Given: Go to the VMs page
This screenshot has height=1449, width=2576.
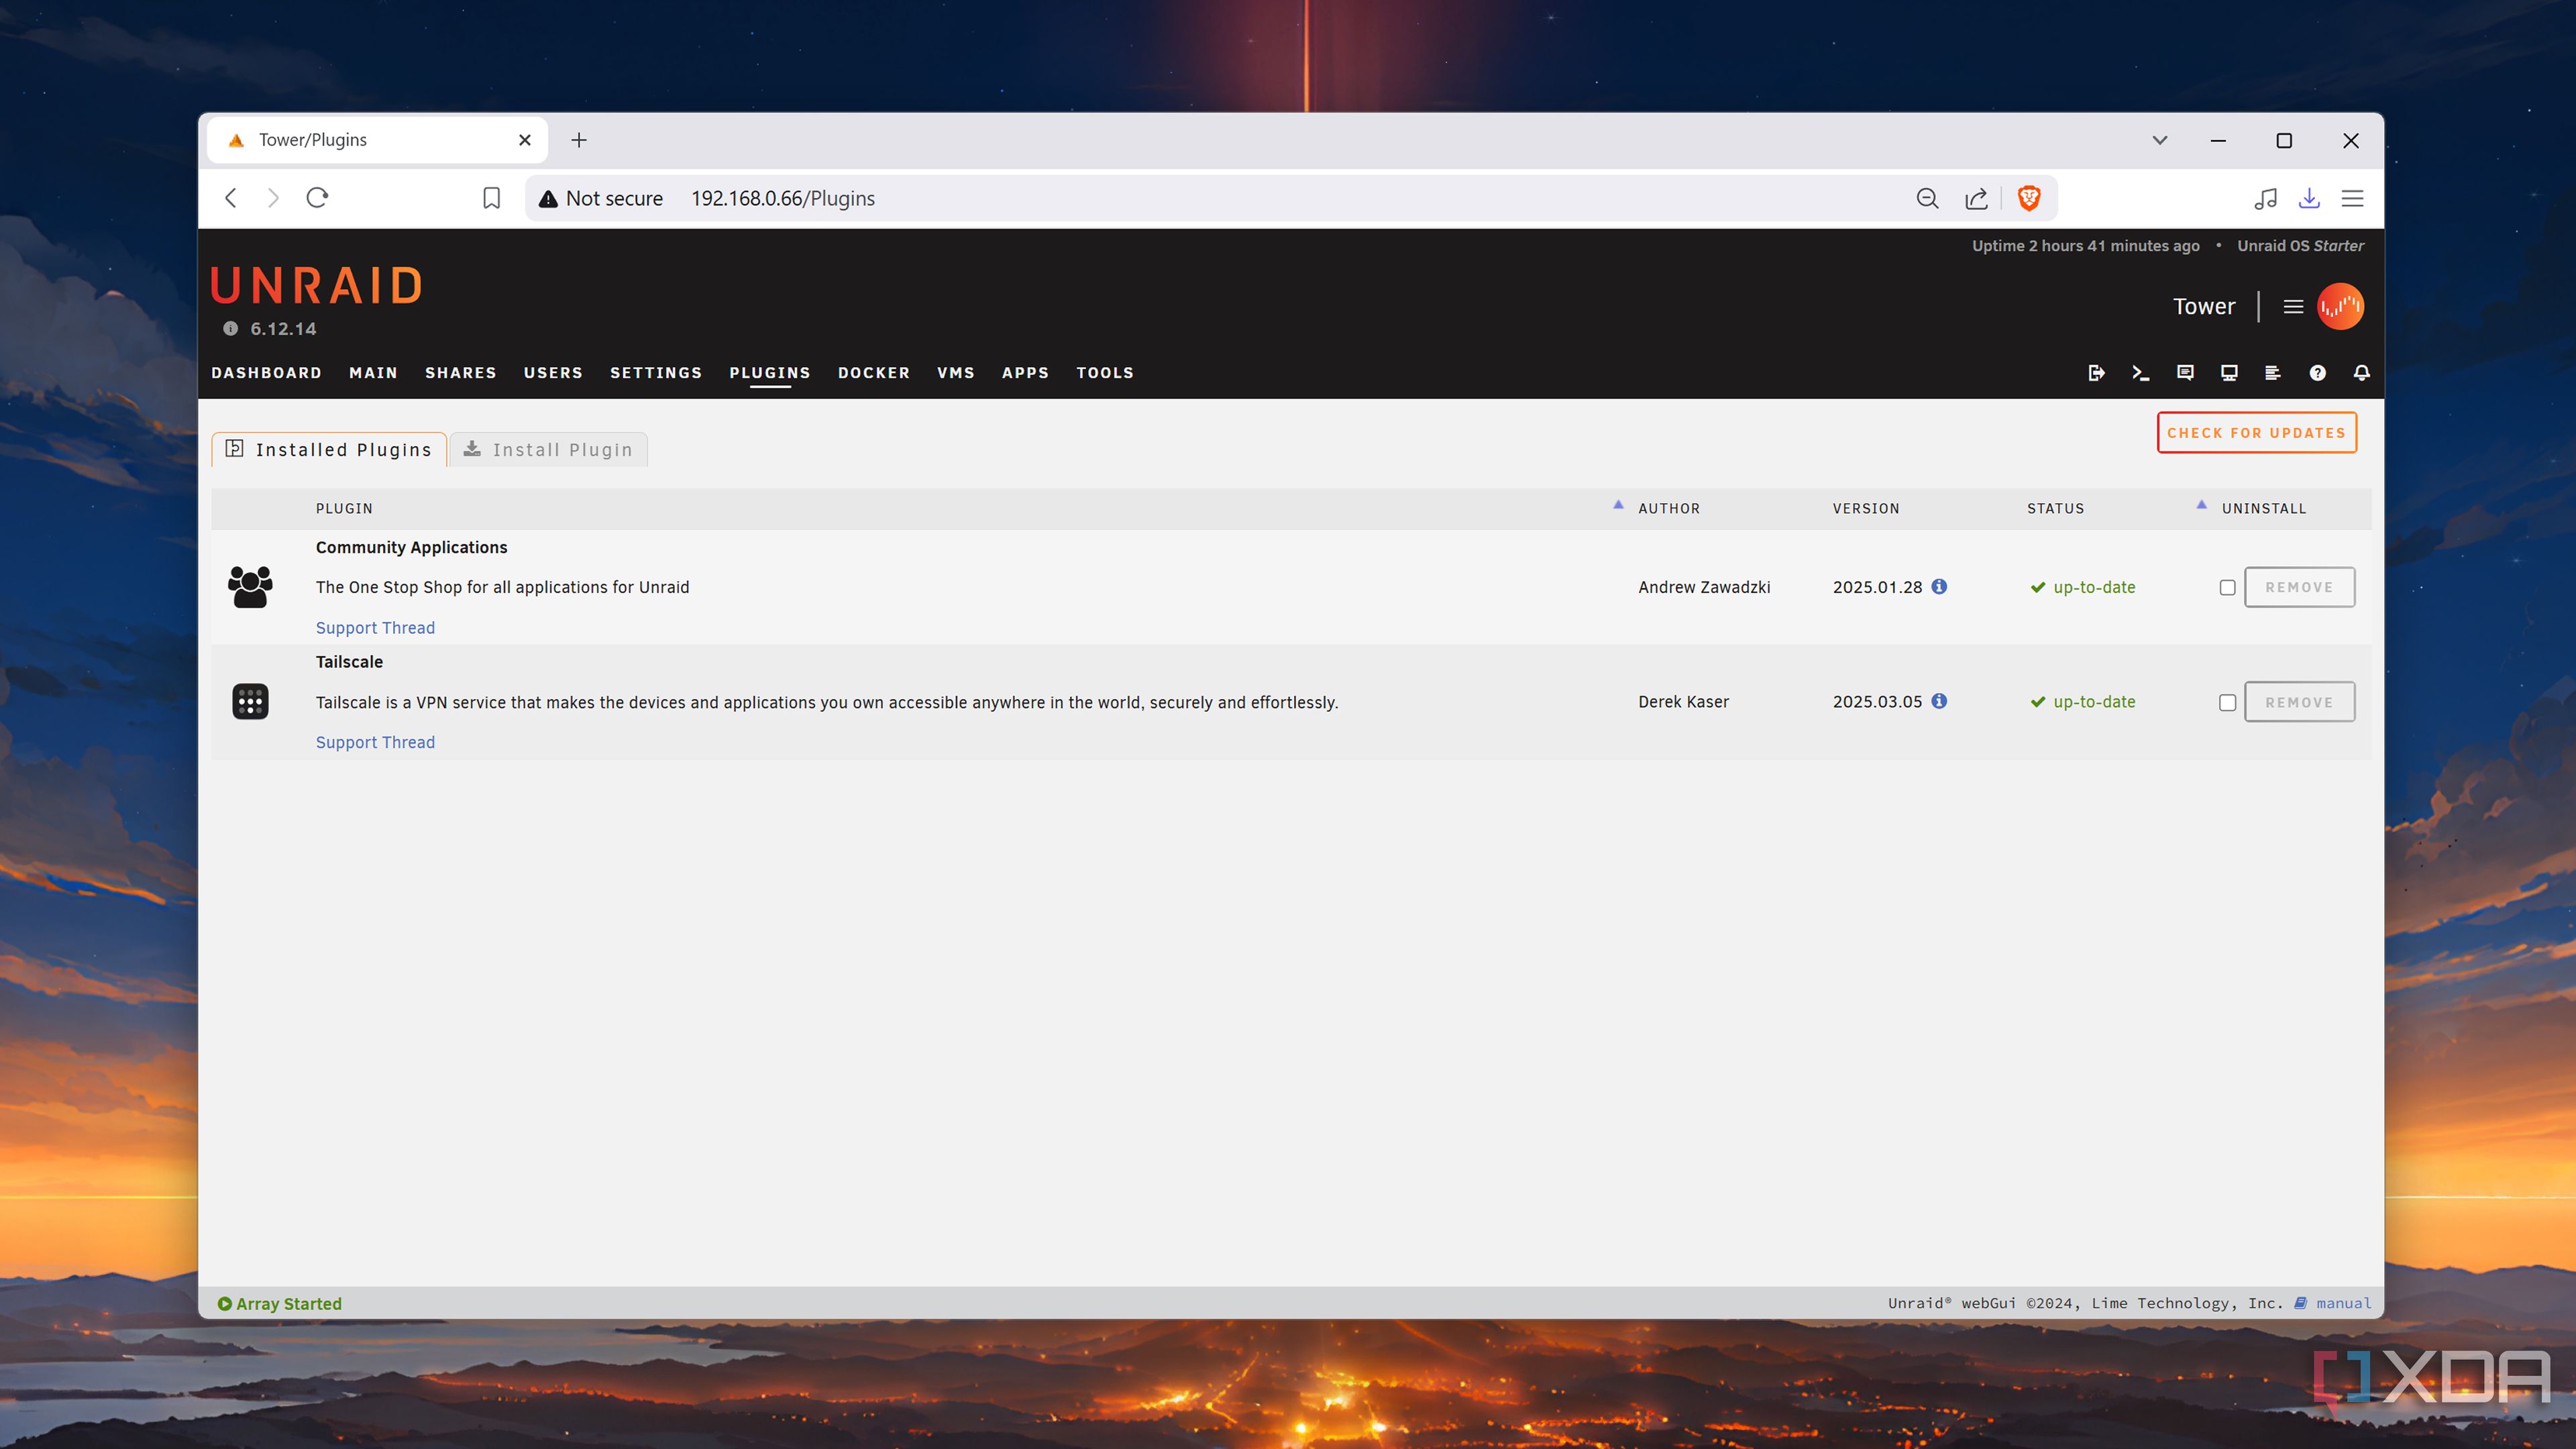Looking at the screenshot, I should coord(955,373).
